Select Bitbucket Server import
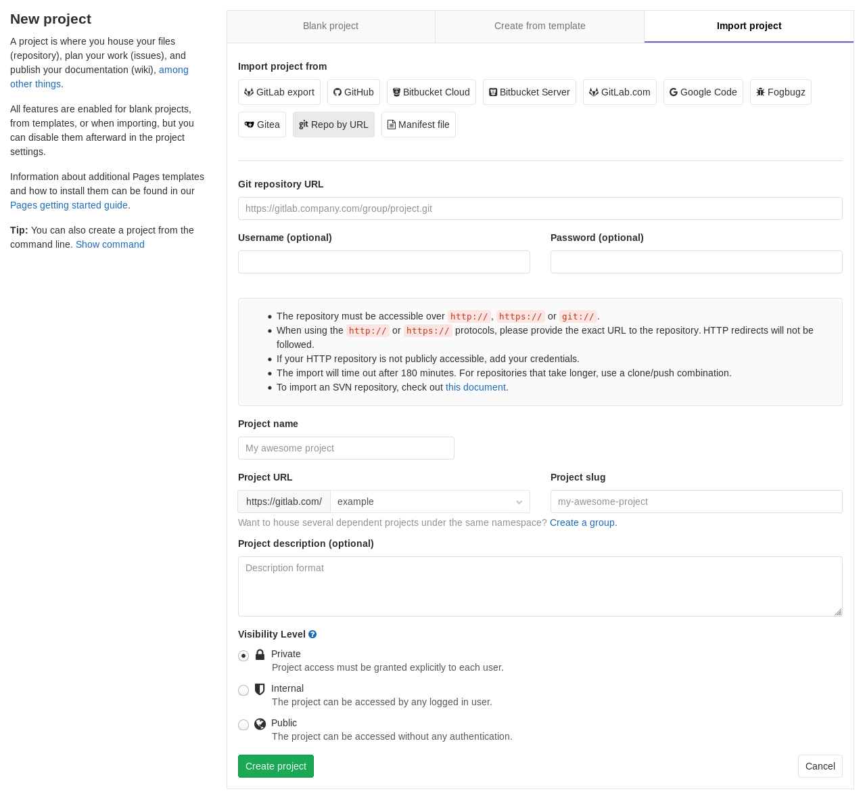Image resolution: width=863 pixels, height=800 pixels. pyautogui.click(x=529, y=92)
